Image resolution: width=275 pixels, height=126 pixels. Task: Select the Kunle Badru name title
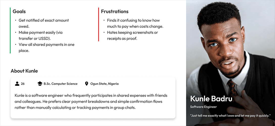[x=211, y=99]
